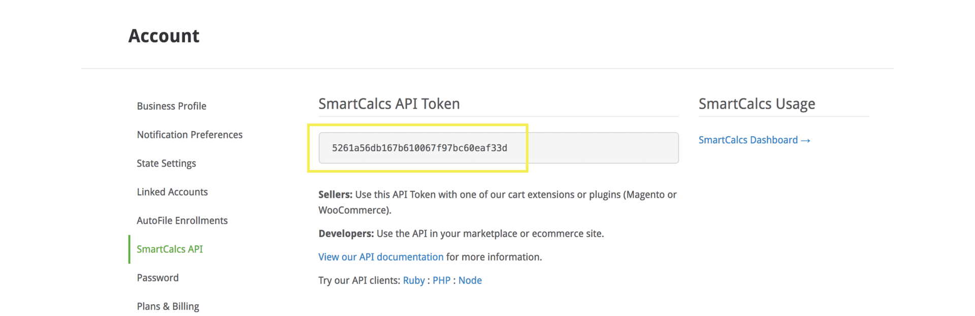Click the Account page heading
975x316 pixels.
click(164, 36)
